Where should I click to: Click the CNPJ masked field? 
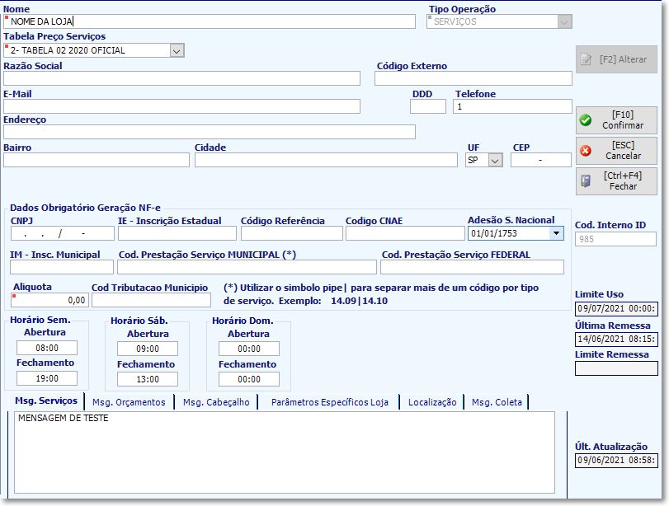63,233
